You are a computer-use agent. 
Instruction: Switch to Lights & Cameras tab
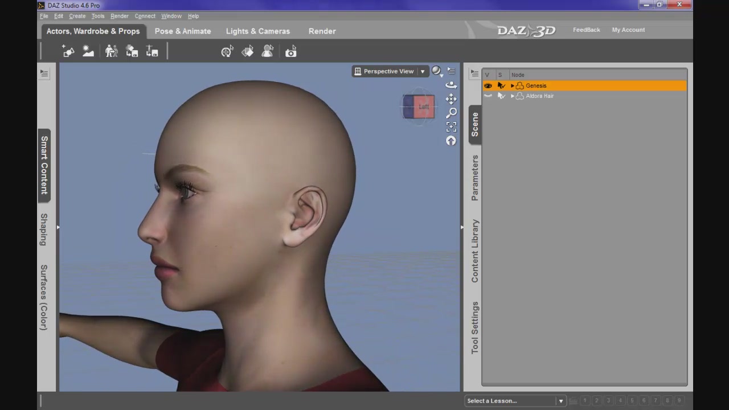(x=258, y=31)
